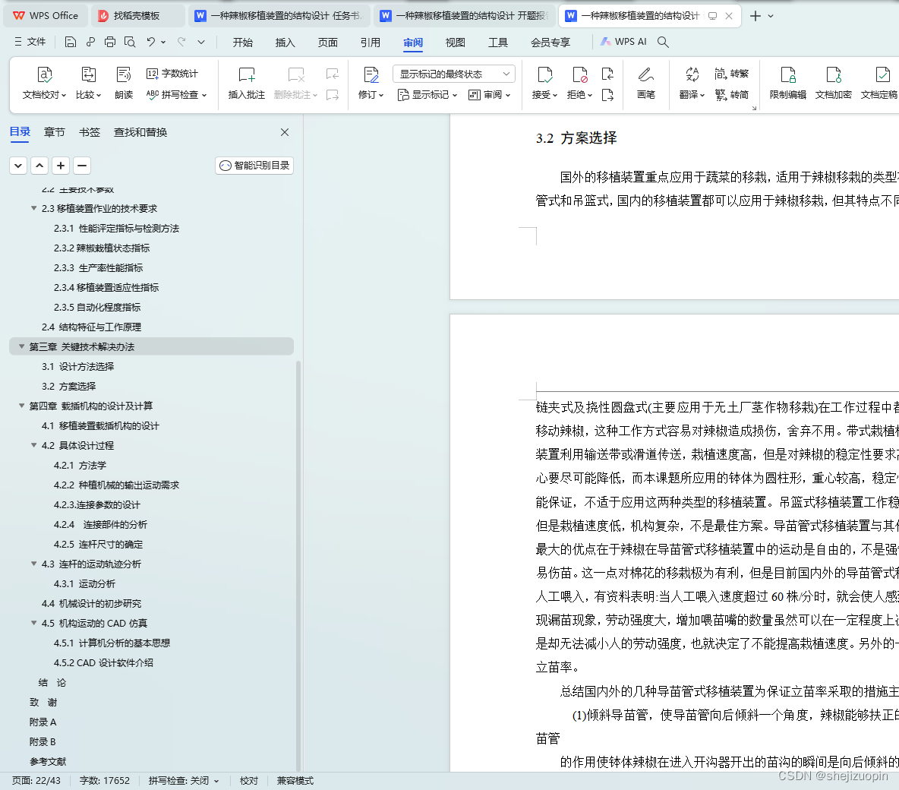Open the 比较 documents tool
The image size is (899, 790).
88,84
